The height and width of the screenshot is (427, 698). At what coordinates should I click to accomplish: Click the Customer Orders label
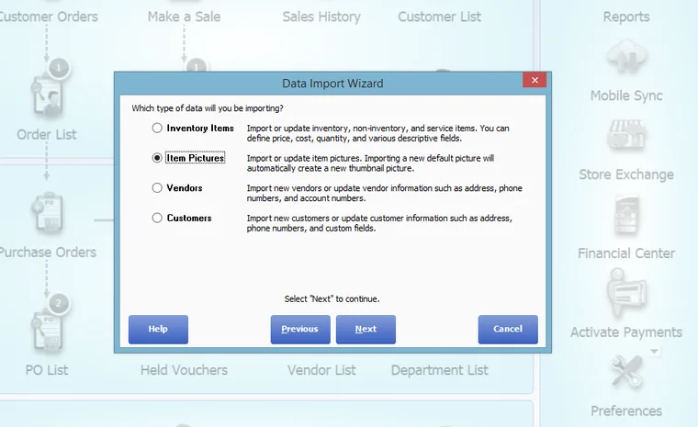[x=48, y=17]
